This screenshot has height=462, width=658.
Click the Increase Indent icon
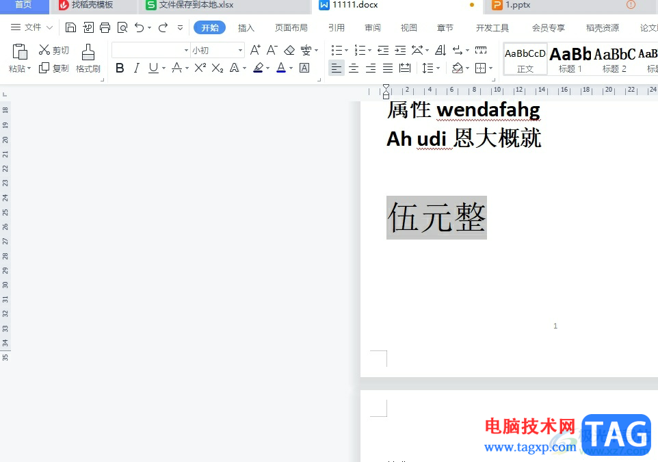(400, 51)
